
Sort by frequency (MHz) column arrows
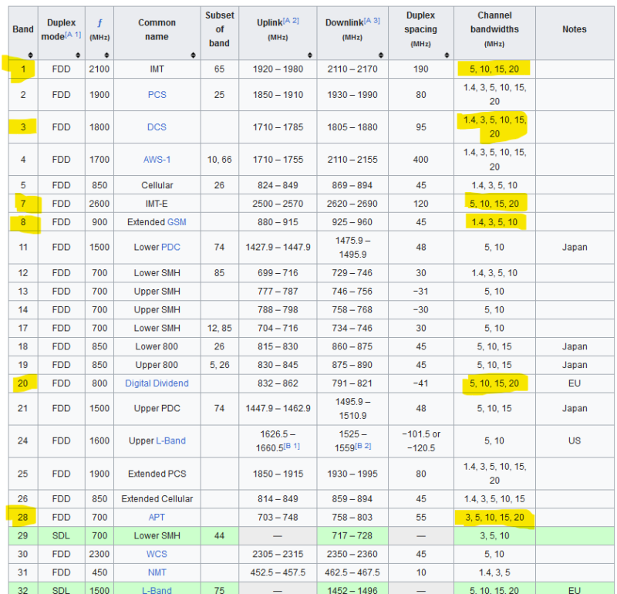[106, 55]
